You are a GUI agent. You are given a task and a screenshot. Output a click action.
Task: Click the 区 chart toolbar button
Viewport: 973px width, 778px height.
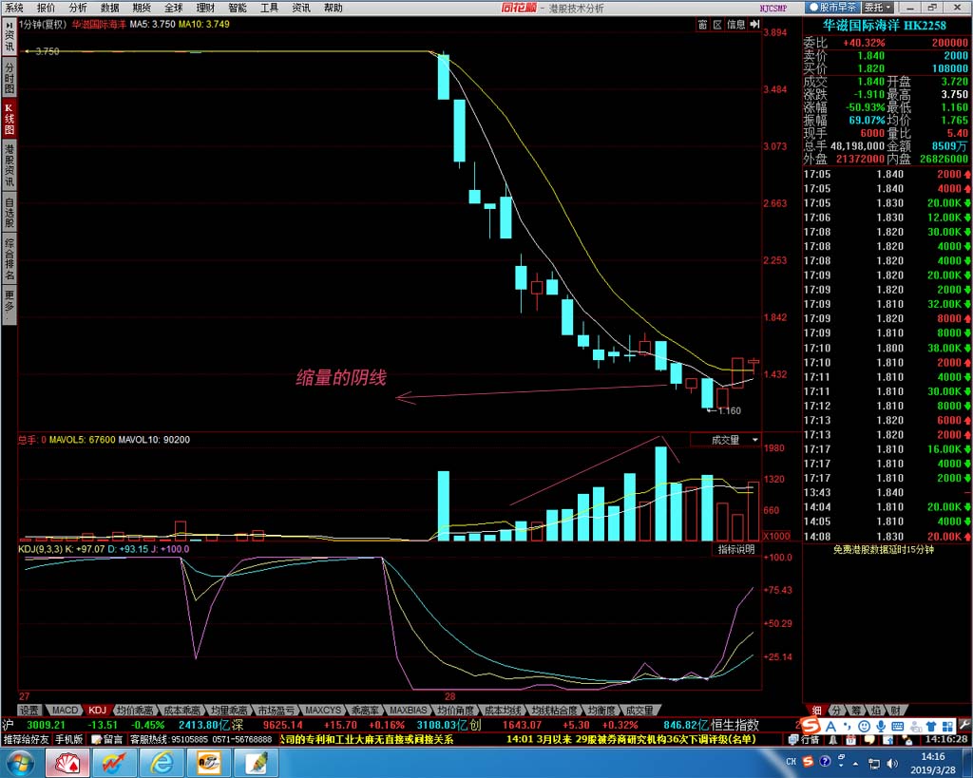(x=717, y=24)
